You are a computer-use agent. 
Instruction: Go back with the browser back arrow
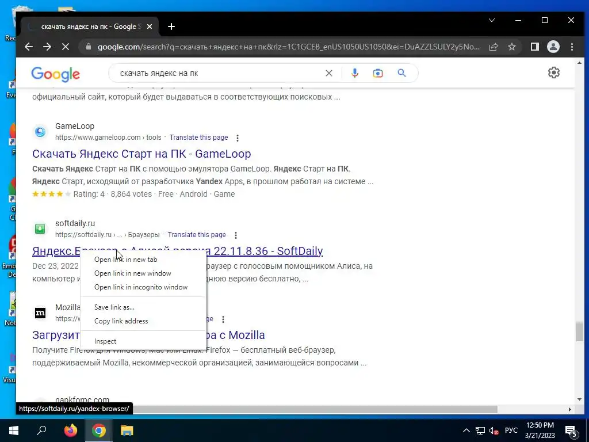pos(29,47)
